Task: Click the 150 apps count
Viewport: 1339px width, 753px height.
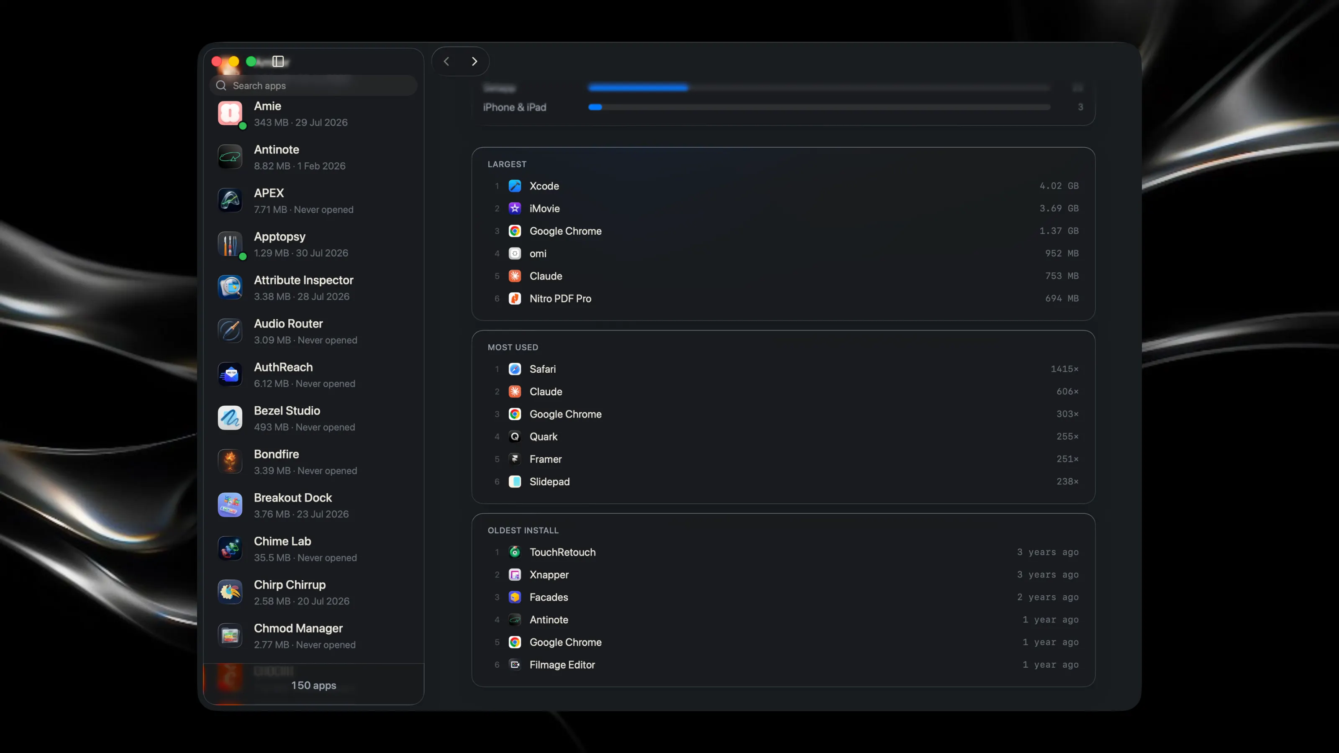Action: pyautogui.click(x=313, y=686)
